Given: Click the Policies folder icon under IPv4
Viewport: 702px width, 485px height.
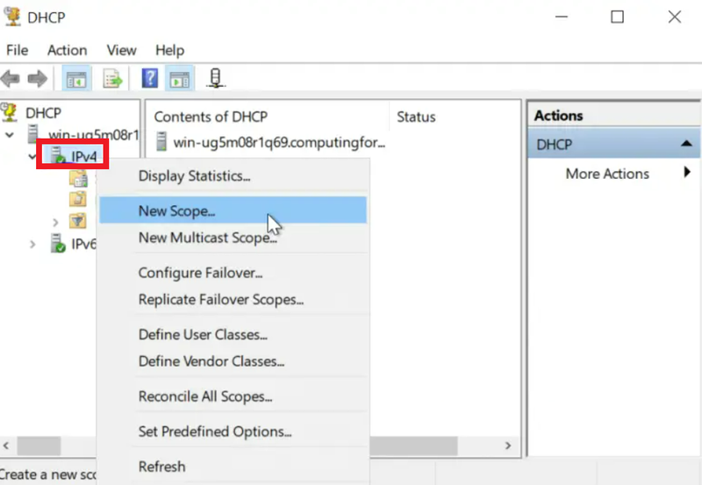Looking at the screenshot, I should click(77, 199).
